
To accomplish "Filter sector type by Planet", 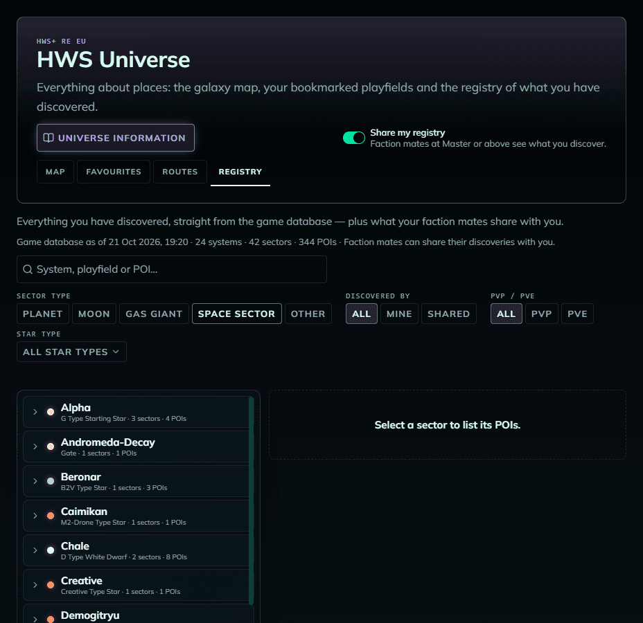I will pos(43,314).
